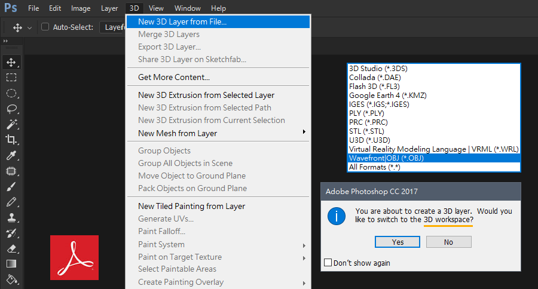Image resolution: width=538 pixels, height=289 pixels.
Task: Select the Eraser tool
Action: coord(11,248)
